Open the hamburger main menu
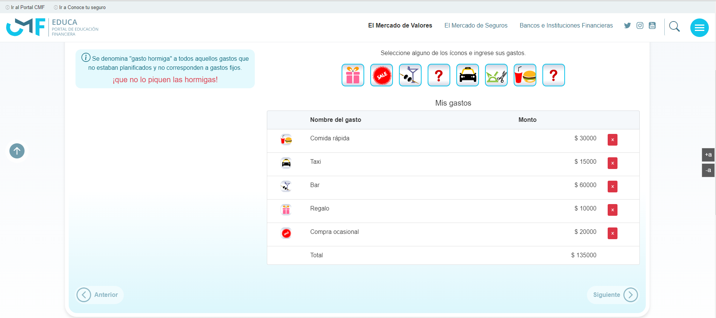The image size is (716, 318). (699, 28)
